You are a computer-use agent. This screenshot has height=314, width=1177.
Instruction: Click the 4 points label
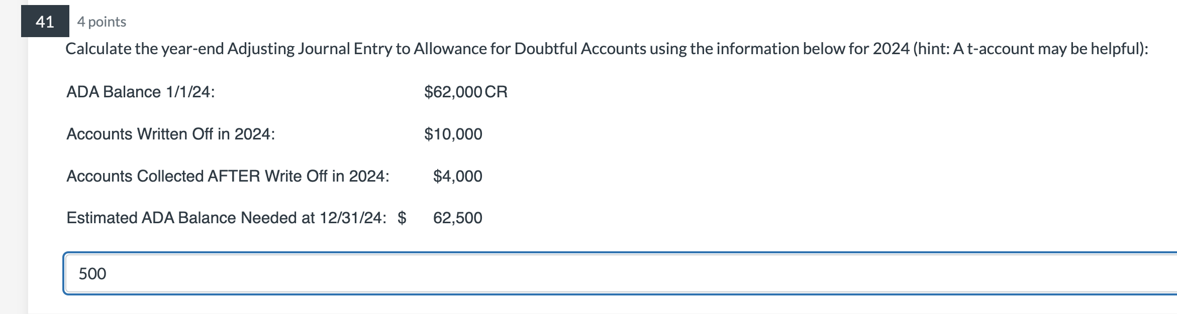click(101, 22)
